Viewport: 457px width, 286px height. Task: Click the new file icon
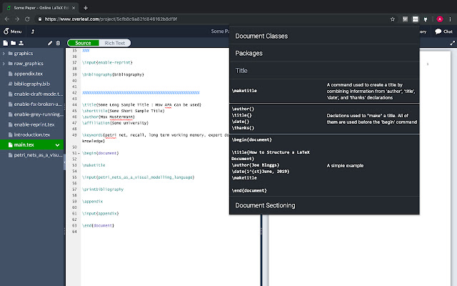pyautogui.click(x=6, y=43)
